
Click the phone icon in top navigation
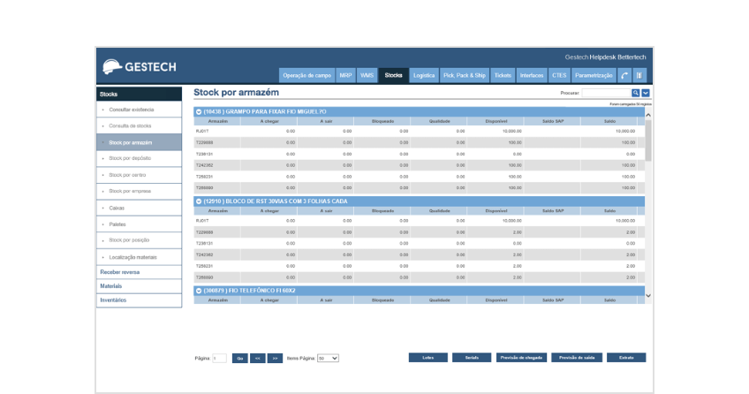[x=624, y=76]
